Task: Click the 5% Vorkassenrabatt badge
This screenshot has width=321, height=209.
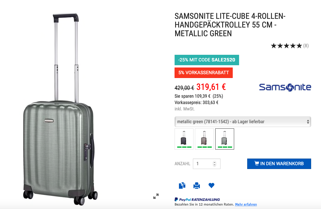Action: coord(203,73)
